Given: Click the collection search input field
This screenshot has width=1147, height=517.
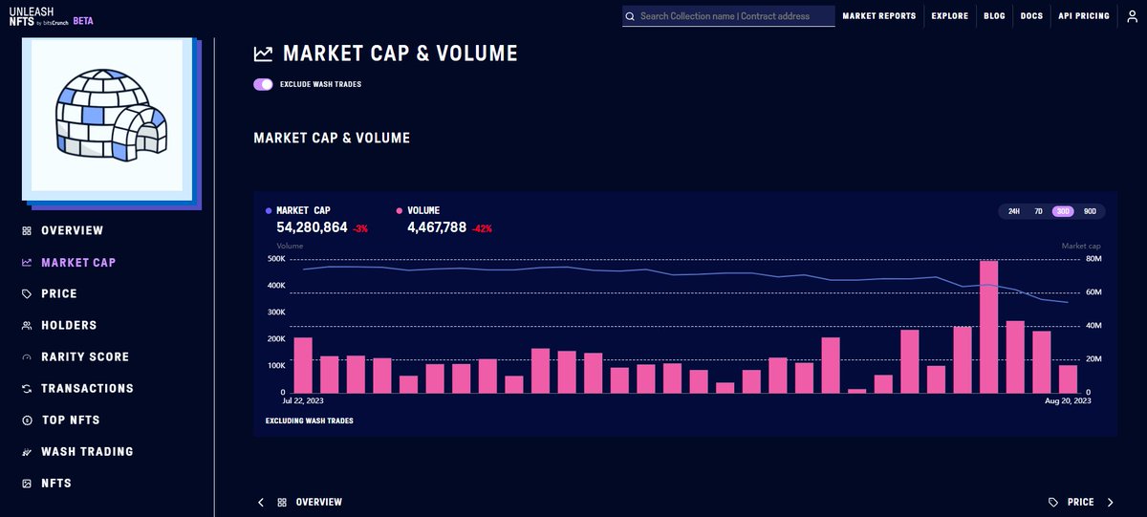Looking at the screenshot, I should pos(728,16).
